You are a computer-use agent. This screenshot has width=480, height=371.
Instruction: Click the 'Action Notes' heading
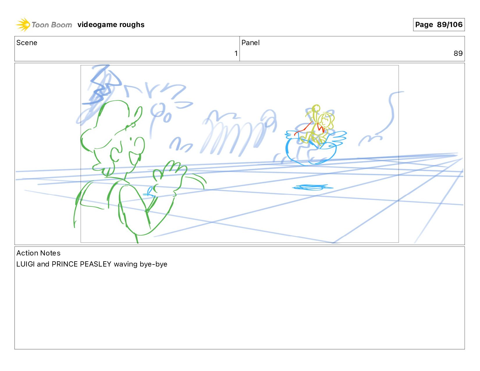coord(38,253)
